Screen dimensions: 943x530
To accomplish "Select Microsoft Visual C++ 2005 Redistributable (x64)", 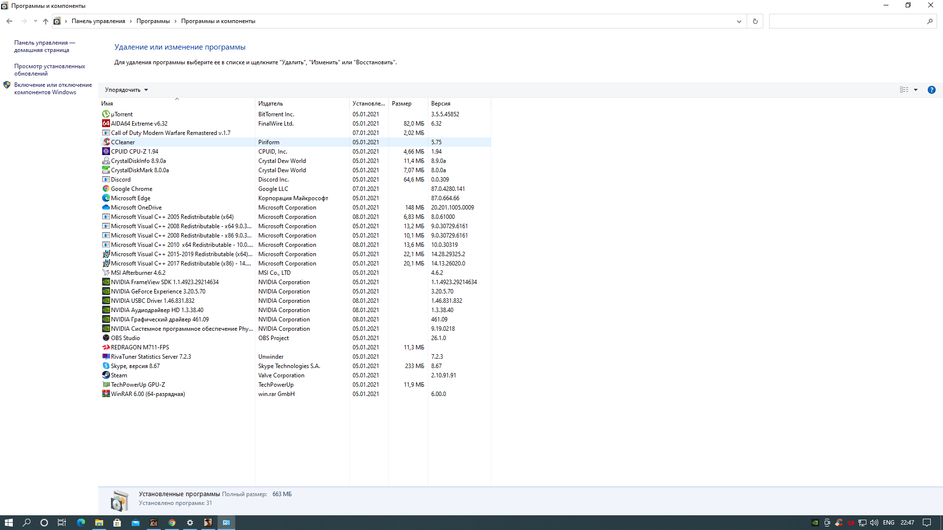I will [x=295, y=217].
